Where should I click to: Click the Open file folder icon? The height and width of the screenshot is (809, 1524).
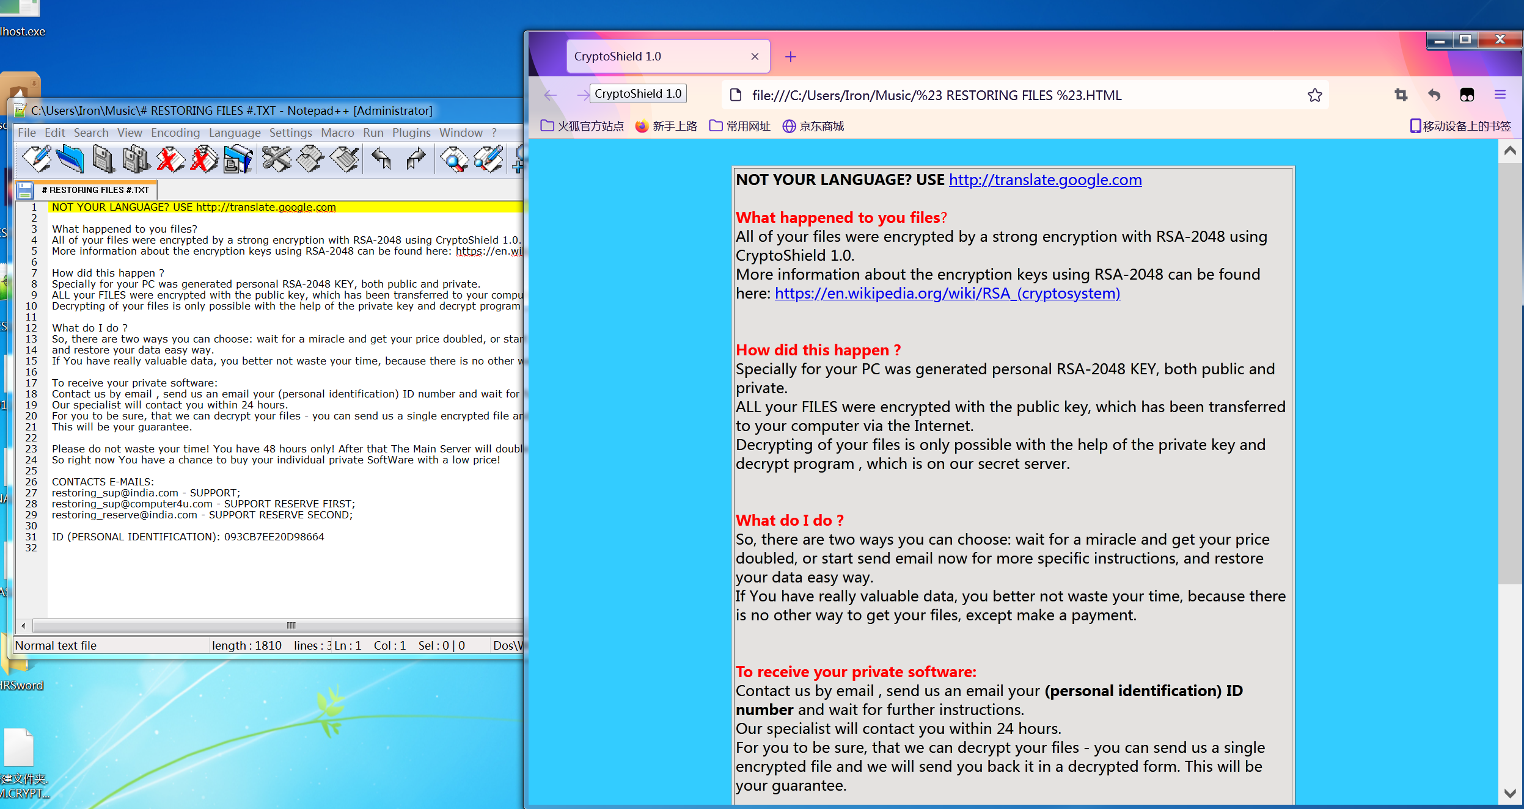[x=70, y=159]
